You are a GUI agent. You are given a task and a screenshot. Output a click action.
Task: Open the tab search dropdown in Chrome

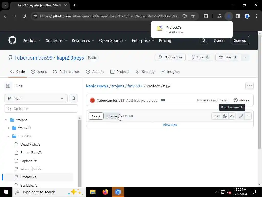(x=5, y=5)
